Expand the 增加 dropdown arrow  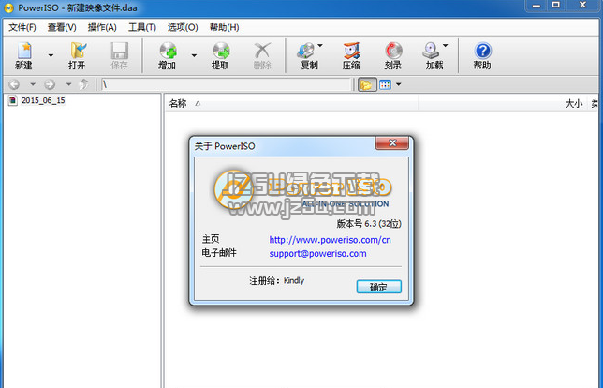[x=194, y=56]
